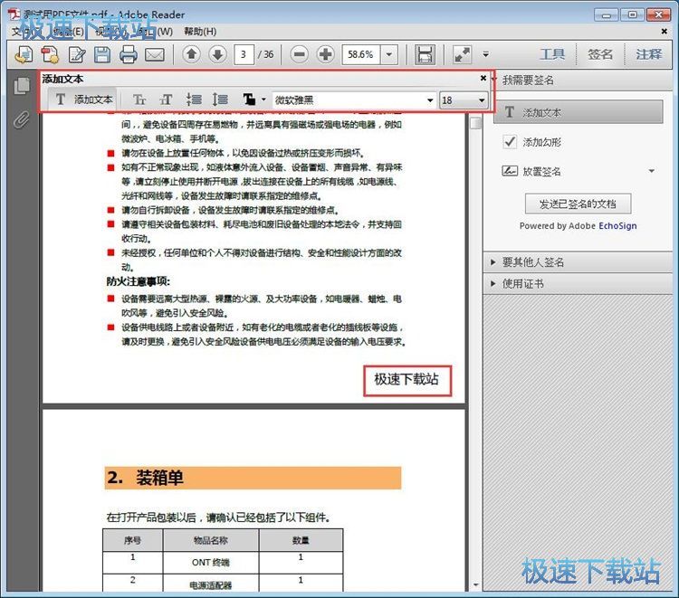Click the scrollbar down arrow at bottom

tap(475, 585)
